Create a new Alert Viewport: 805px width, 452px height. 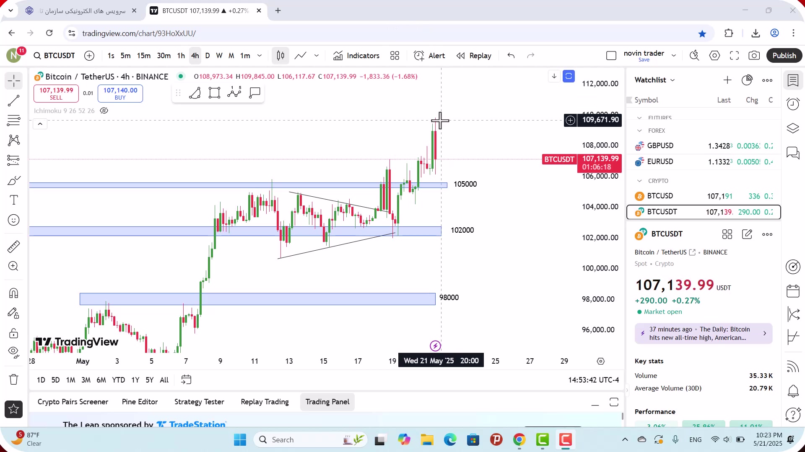[x=429, y=56]
